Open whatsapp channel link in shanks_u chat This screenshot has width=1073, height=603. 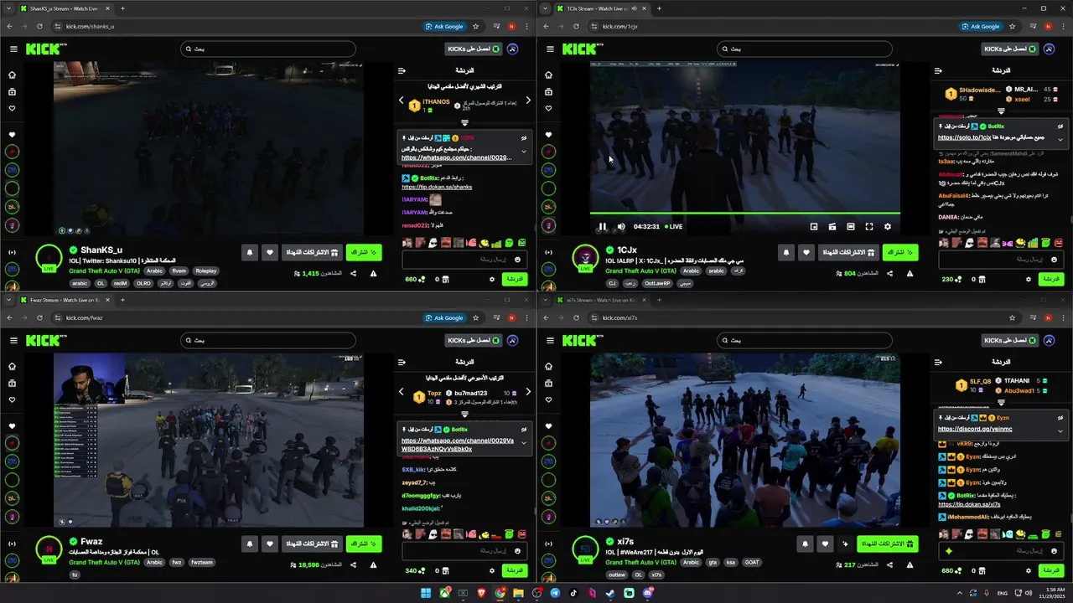[x=457, y=157]
